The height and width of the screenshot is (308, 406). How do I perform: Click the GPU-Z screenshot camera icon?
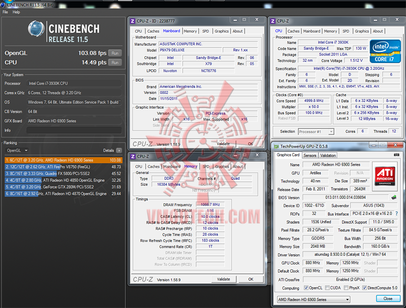coord(396,155)
